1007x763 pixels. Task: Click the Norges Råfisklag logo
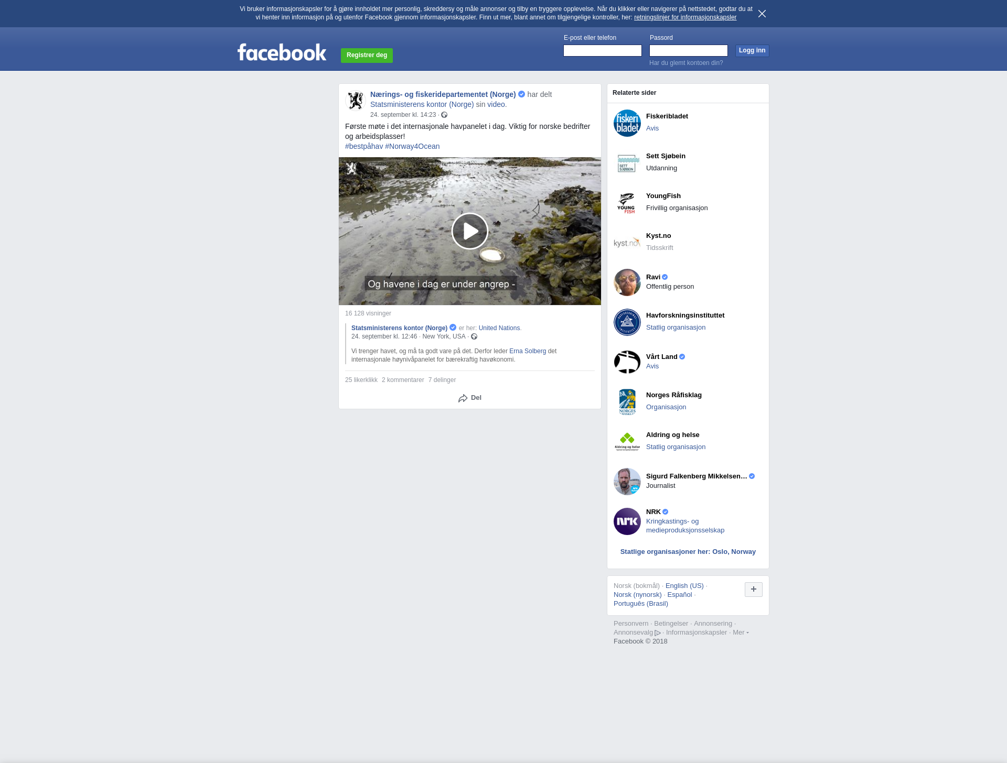(627, 402)
